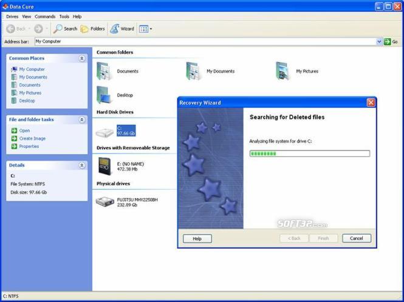404x302 pixels.
Task: Click Data Cure title bar icon
Action: coord(5,6)
